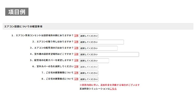The width and height of the screenshot is (196, 104).
Task: Click the required badge beside piping hole question
Action: click(76, 48)
